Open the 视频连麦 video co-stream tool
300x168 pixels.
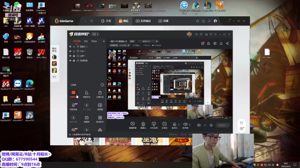(x=73, y=107)
